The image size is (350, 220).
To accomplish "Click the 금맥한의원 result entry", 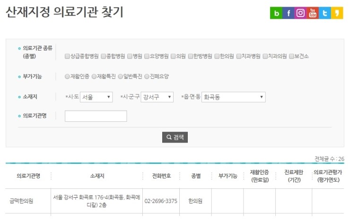I will (22, 201).
